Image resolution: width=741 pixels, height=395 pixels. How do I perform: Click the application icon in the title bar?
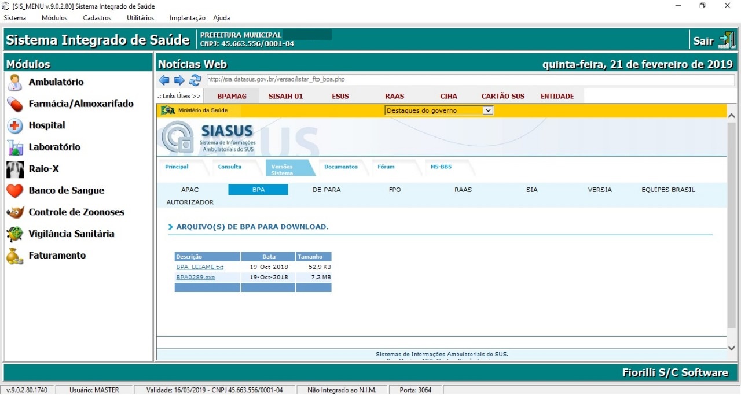coord(6,6)
